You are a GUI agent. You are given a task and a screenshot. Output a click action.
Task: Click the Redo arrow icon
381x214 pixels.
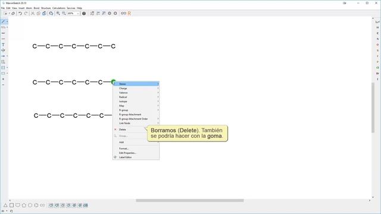(26, 13)
